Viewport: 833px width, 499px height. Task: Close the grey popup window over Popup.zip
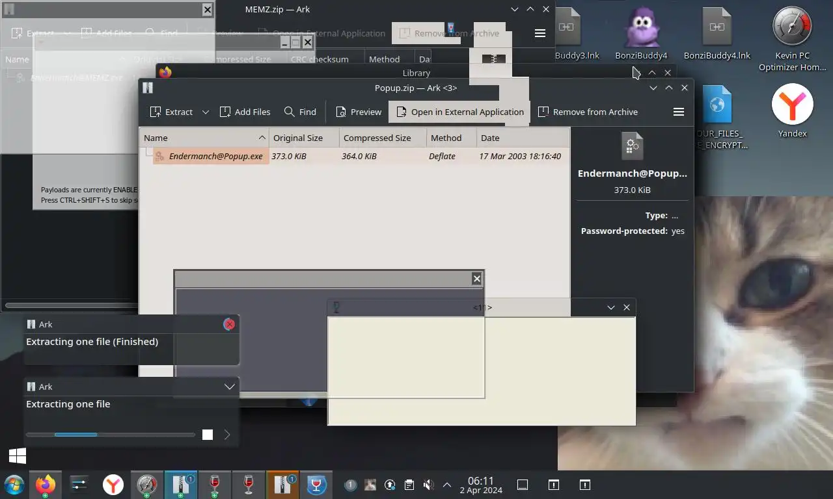click(x=477, y=279)
